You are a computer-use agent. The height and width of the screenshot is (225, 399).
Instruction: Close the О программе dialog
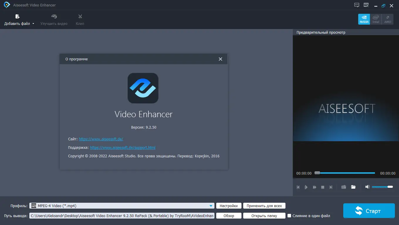click(221, 59)
